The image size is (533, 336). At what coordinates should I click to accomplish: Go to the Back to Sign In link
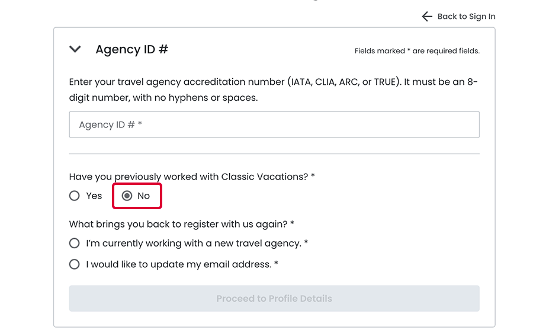point(466,17)
